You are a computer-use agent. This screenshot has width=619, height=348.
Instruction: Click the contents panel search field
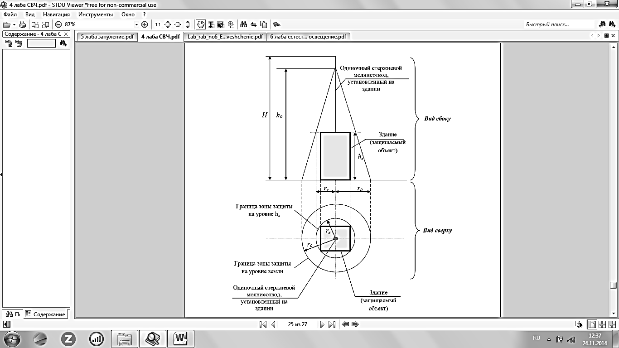point(41,43)
